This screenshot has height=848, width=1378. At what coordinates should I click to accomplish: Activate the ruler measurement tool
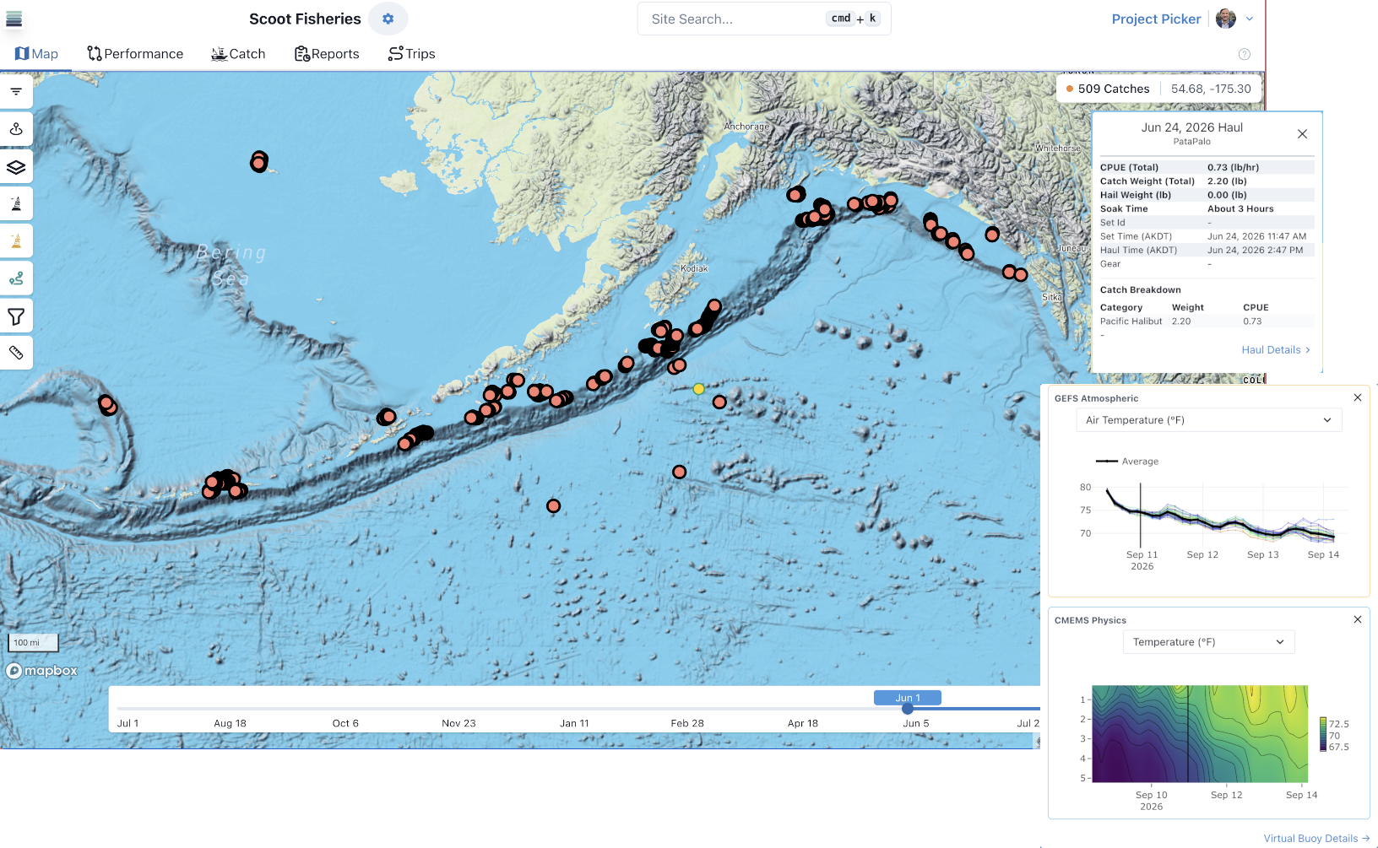point(16,353)
